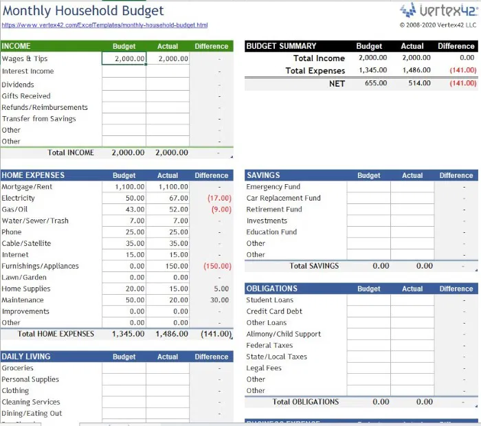Click the Mortgage/Rent budget cell

[124, 187]
